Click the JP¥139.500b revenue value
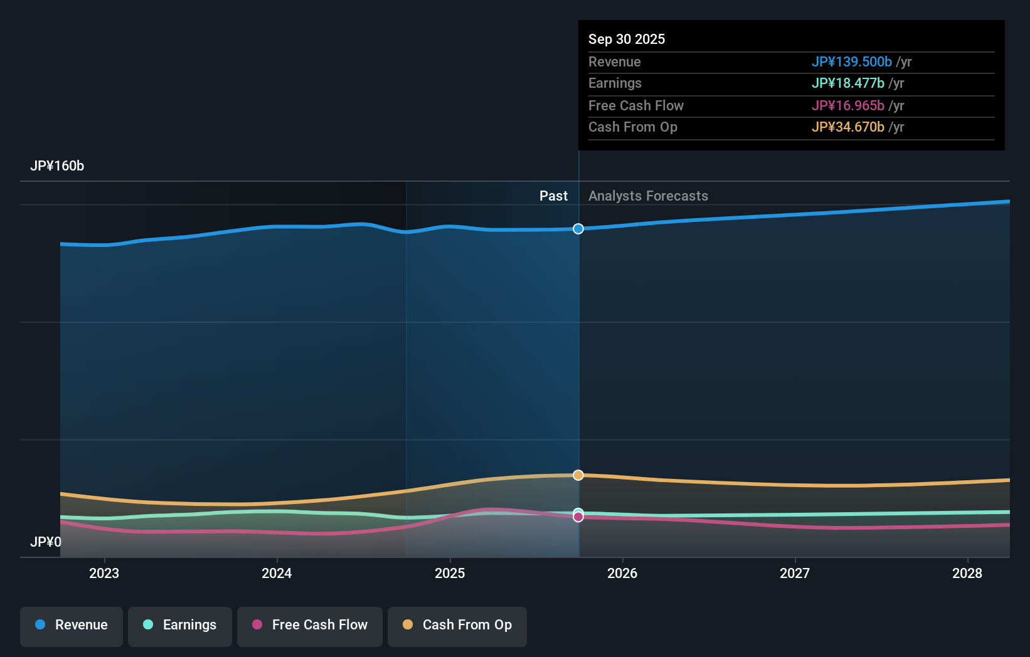 point(852,62)
